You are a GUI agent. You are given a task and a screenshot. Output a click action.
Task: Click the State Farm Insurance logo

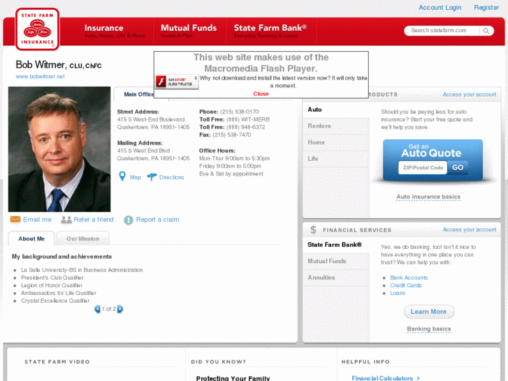click(x=37, y=29)
